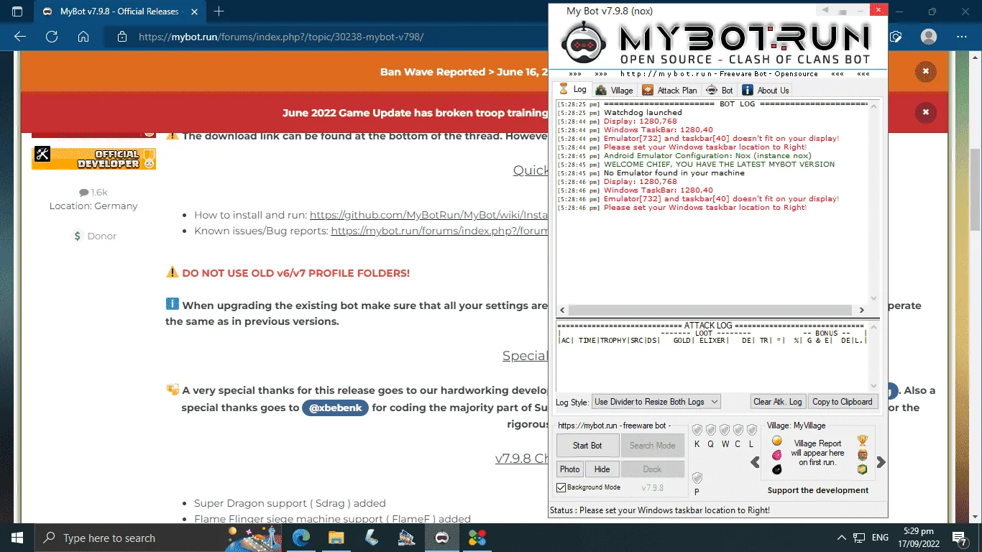Open the About Us tab
Viewport: 982px width, 552px height.
pos(766,90)
